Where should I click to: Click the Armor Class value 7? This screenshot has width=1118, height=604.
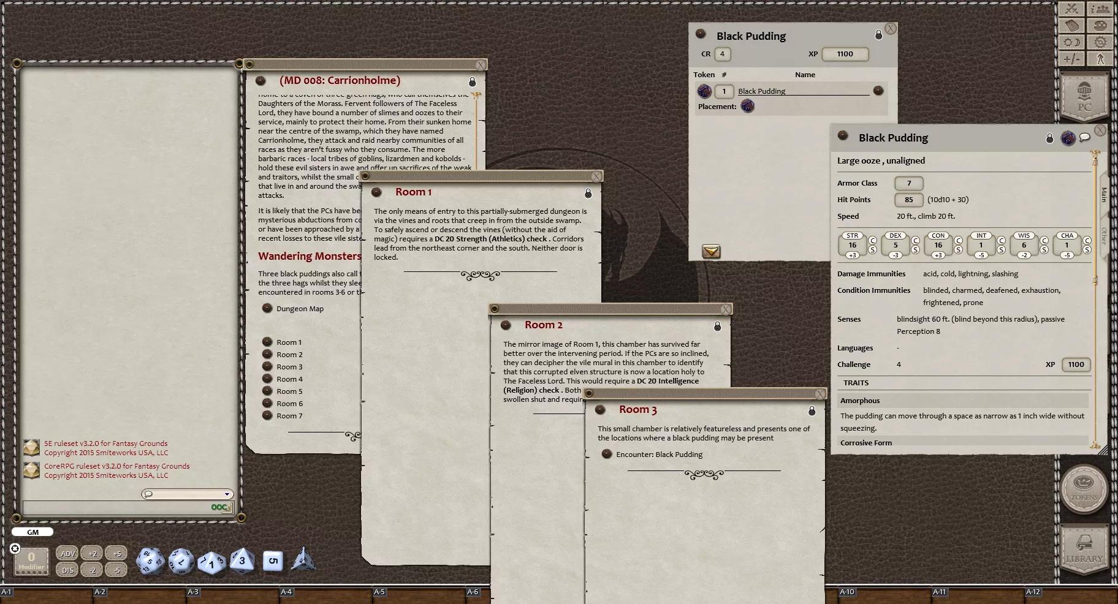[x=909, y=183]
